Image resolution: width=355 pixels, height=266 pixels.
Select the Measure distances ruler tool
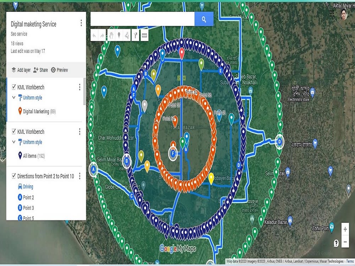144,35
